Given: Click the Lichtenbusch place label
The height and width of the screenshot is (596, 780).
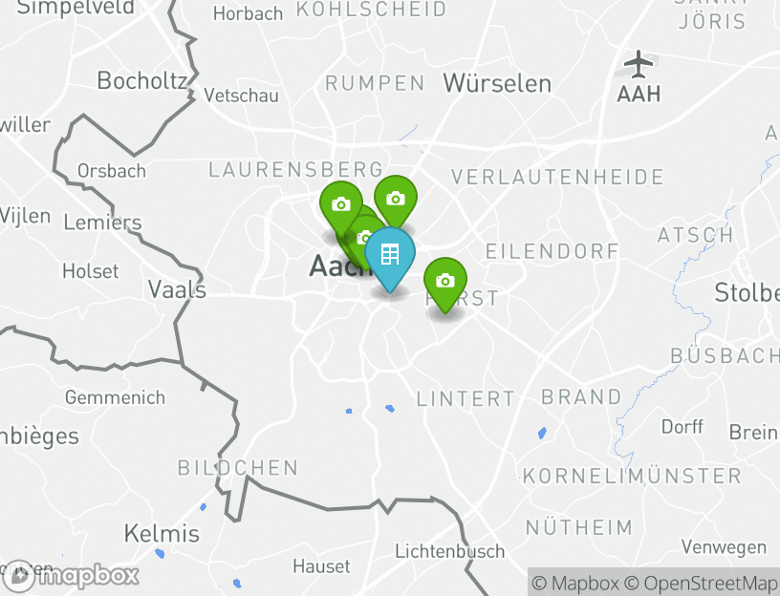Looking at the screenshot, I should (449, 551).
